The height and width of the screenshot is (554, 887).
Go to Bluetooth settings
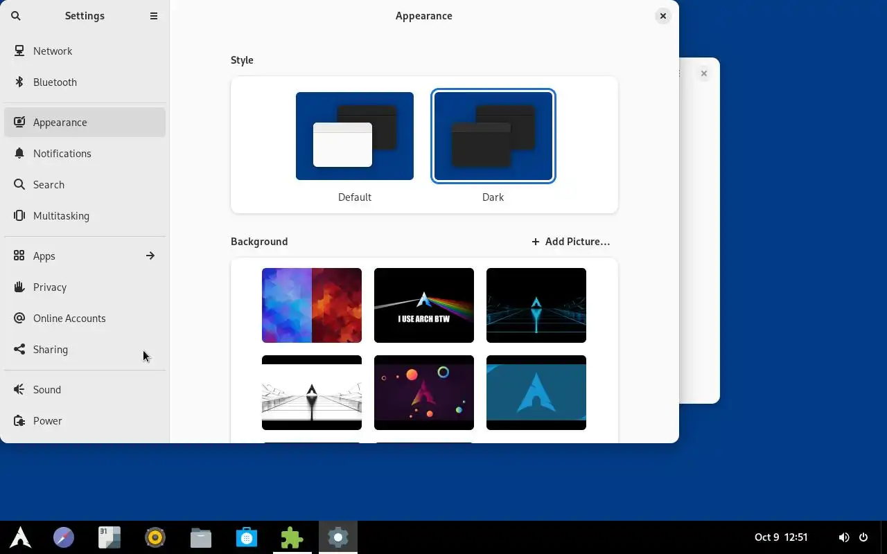pos(85,82)
